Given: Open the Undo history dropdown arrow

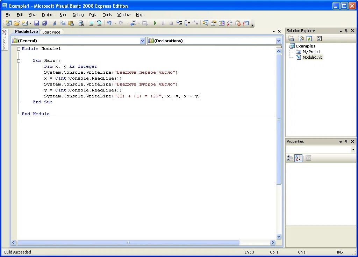Looking at the screenshot, I should (x=115, y=23).
